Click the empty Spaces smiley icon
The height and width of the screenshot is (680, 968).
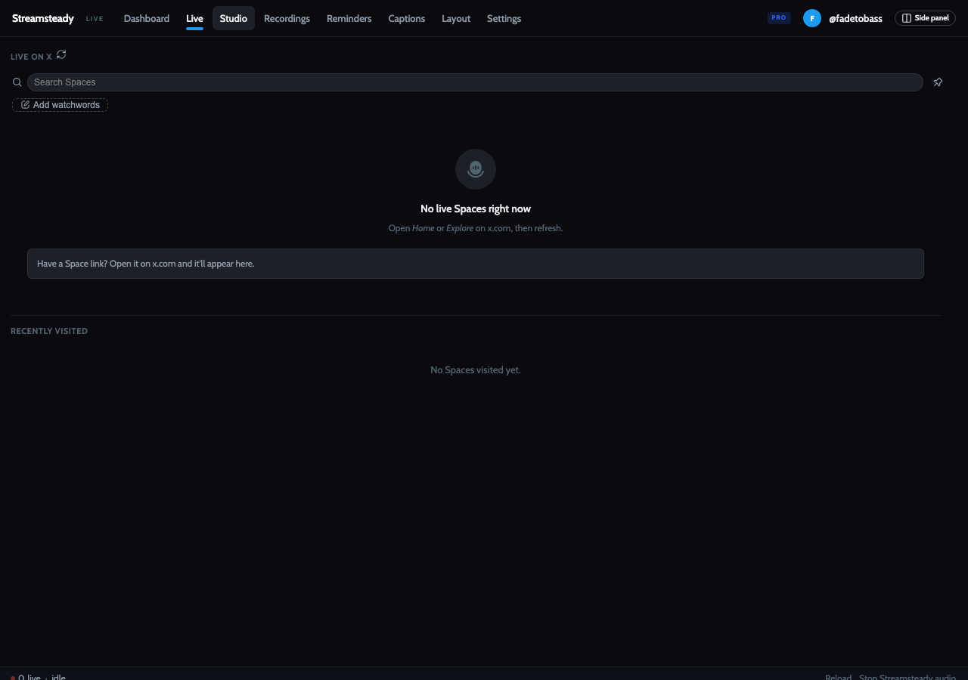point(476,169)
